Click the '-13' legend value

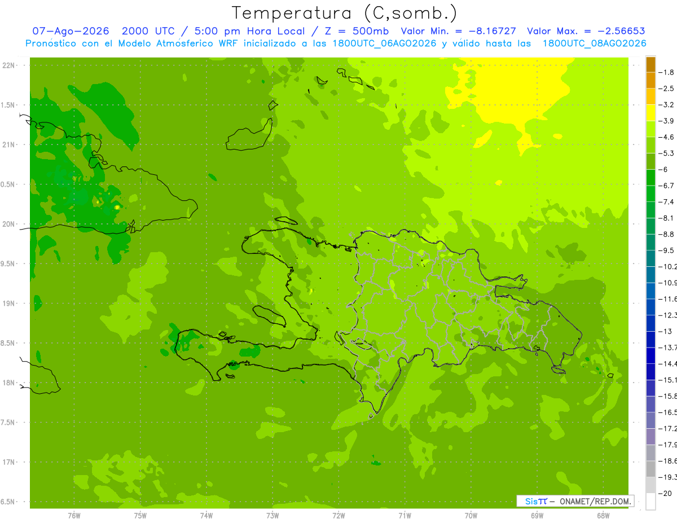point(666,331)
